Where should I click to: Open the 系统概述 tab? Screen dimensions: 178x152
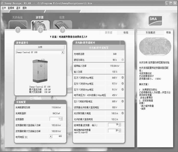[150, 33]
